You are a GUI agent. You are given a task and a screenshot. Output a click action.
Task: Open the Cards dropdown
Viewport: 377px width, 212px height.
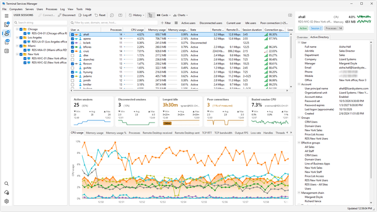pyautogui.click(x=164, y=15)
